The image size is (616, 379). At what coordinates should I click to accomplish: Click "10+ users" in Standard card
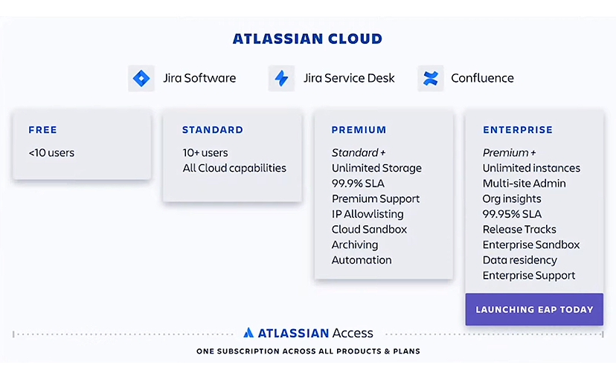[x=205, y=152]
